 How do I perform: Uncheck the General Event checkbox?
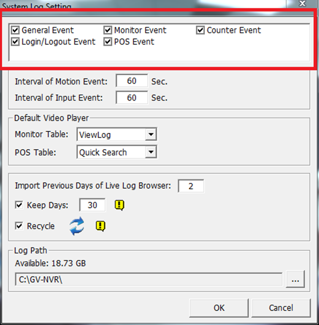[x=15, y=30]
